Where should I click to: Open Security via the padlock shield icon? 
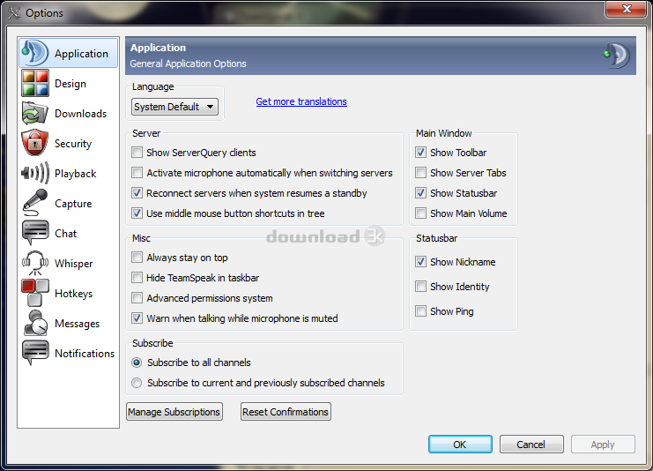34,144
